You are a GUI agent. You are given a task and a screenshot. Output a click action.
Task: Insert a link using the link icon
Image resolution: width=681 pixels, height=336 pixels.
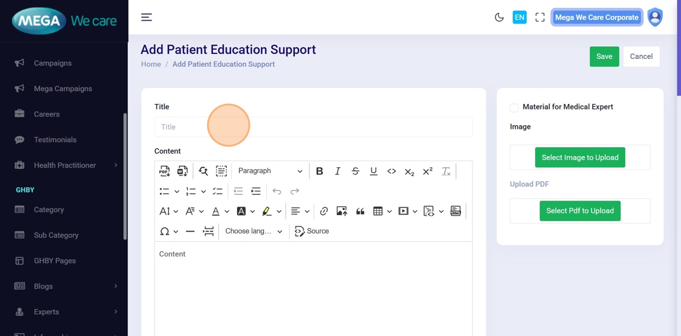point(324,211)
